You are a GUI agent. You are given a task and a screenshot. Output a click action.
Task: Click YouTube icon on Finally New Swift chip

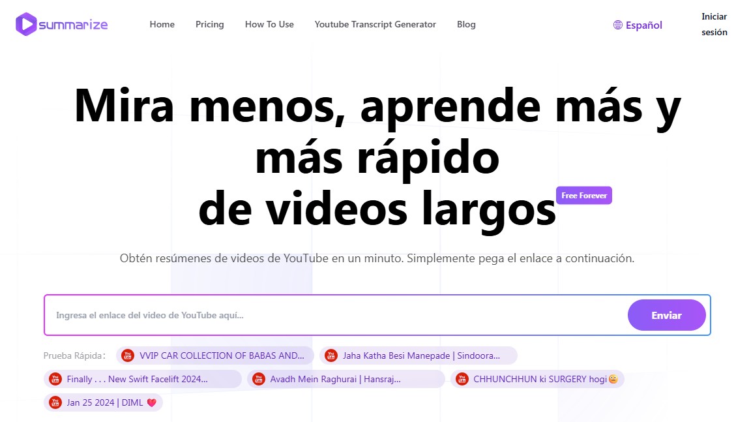coord(55,379)
